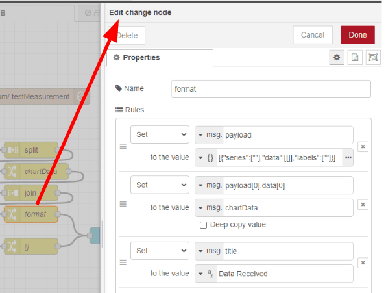Select the split node on canvas
Image resolution: width=386 pixels, height=293 pixels.
(x=31, y=150)
